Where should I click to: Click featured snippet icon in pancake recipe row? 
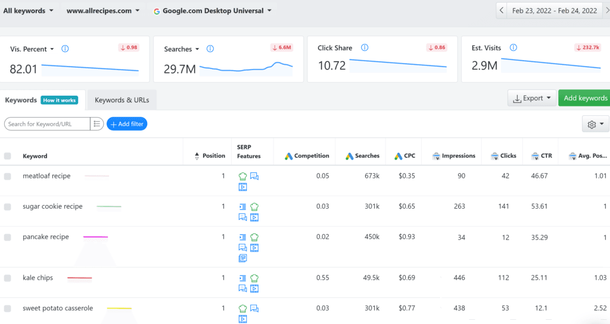point(242,237)
